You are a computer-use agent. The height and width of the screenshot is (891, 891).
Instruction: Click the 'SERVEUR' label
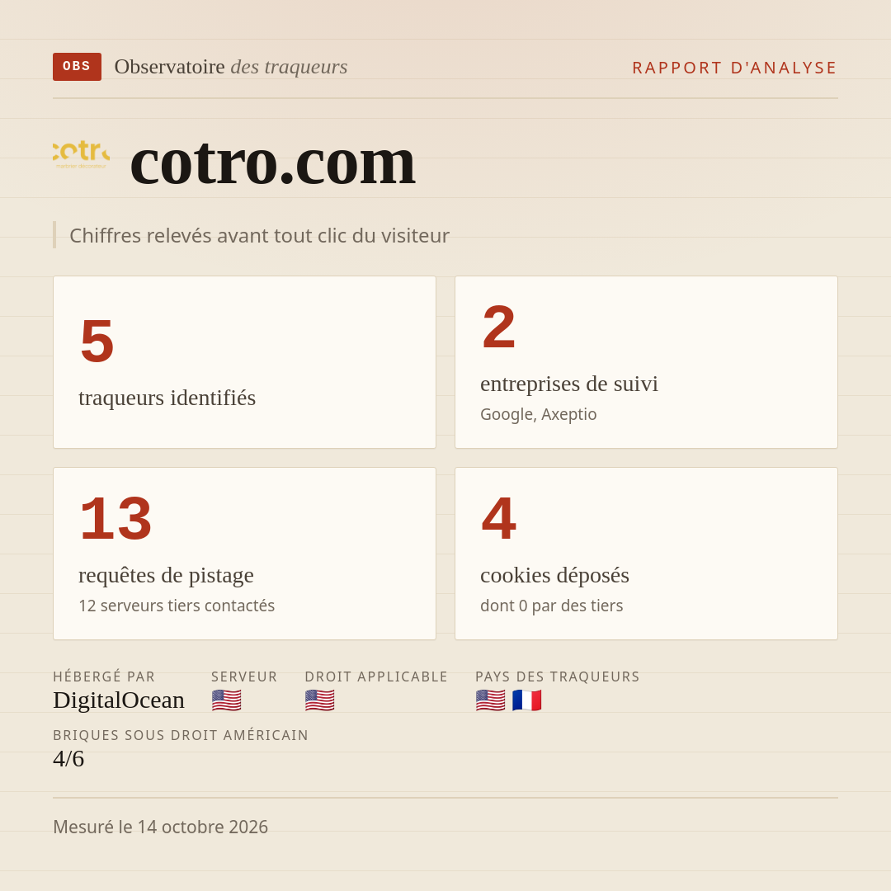pyautogui.click(x=244, y=676)
